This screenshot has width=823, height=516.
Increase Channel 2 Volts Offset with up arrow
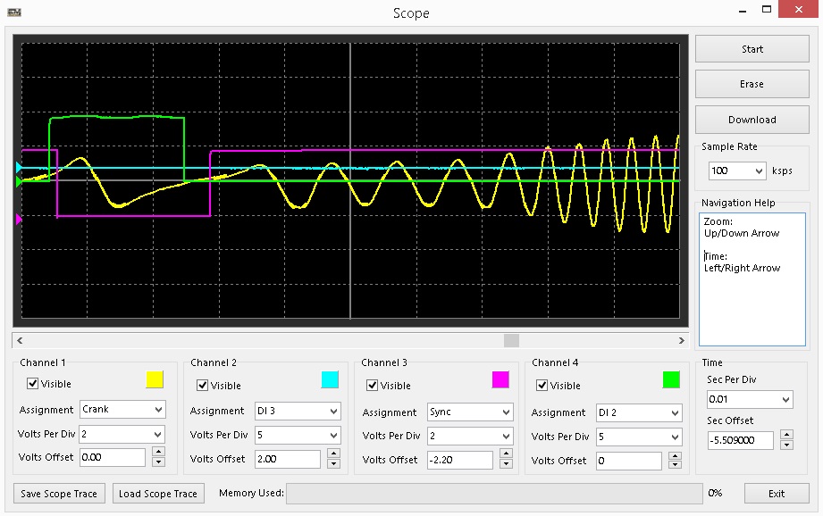(333, 454)
